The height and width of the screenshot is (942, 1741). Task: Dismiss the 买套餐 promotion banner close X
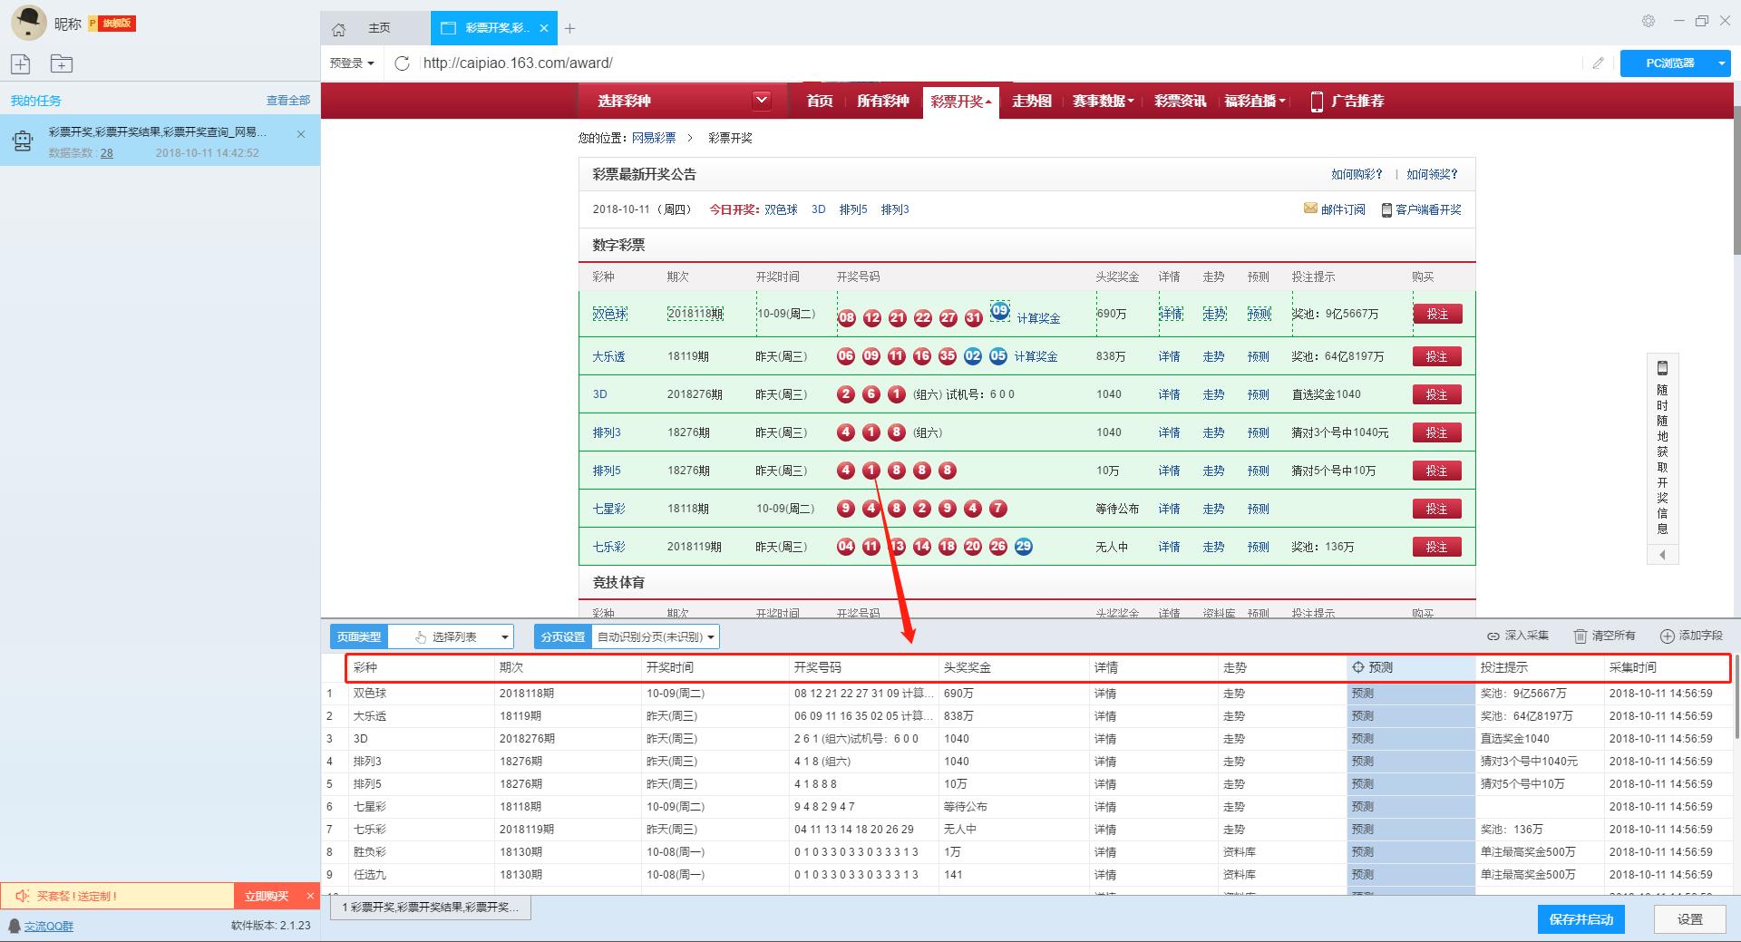310,896
